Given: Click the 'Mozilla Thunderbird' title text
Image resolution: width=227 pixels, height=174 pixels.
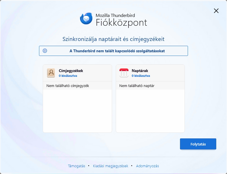Looking at the screenshot, I should point(115,15).
